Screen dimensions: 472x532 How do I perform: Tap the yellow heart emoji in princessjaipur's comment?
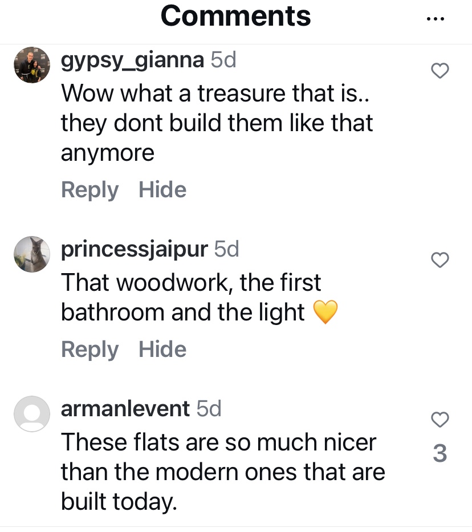click(325, 313)
